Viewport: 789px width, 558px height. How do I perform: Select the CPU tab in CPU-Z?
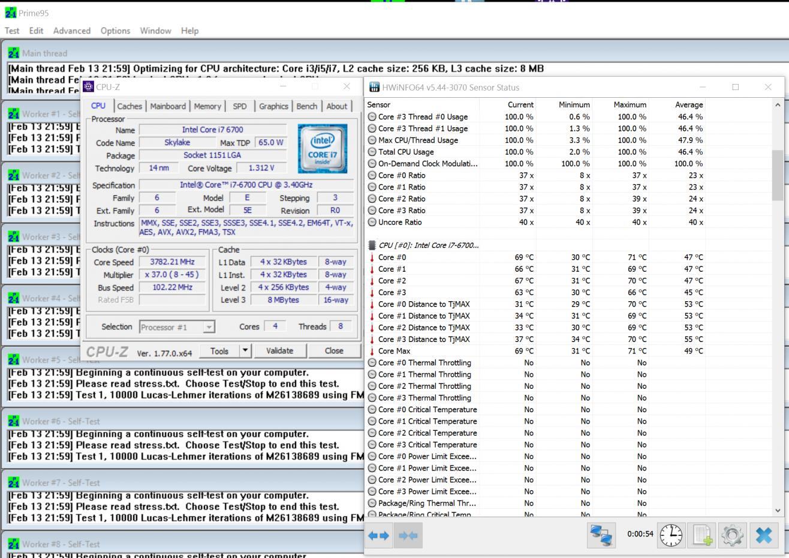98,106
